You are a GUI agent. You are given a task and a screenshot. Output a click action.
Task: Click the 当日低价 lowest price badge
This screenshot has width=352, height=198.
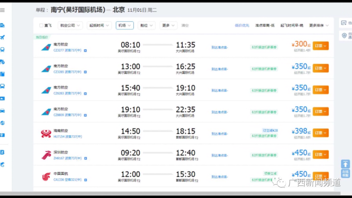coord(42,37)
